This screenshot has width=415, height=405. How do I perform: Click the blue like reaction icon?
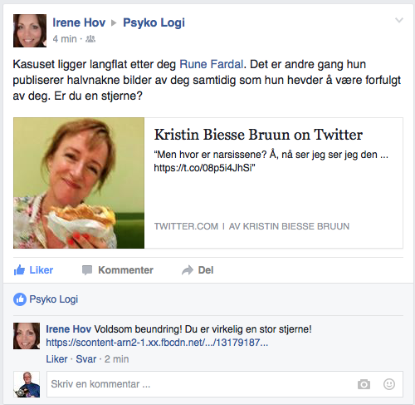[x=20, y=299]
